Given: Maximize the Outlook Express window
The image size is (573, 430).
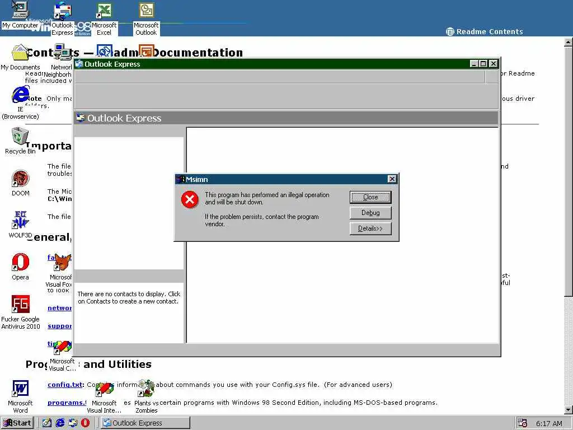Looking at the screenshot, I should click(x=483, y=64).
